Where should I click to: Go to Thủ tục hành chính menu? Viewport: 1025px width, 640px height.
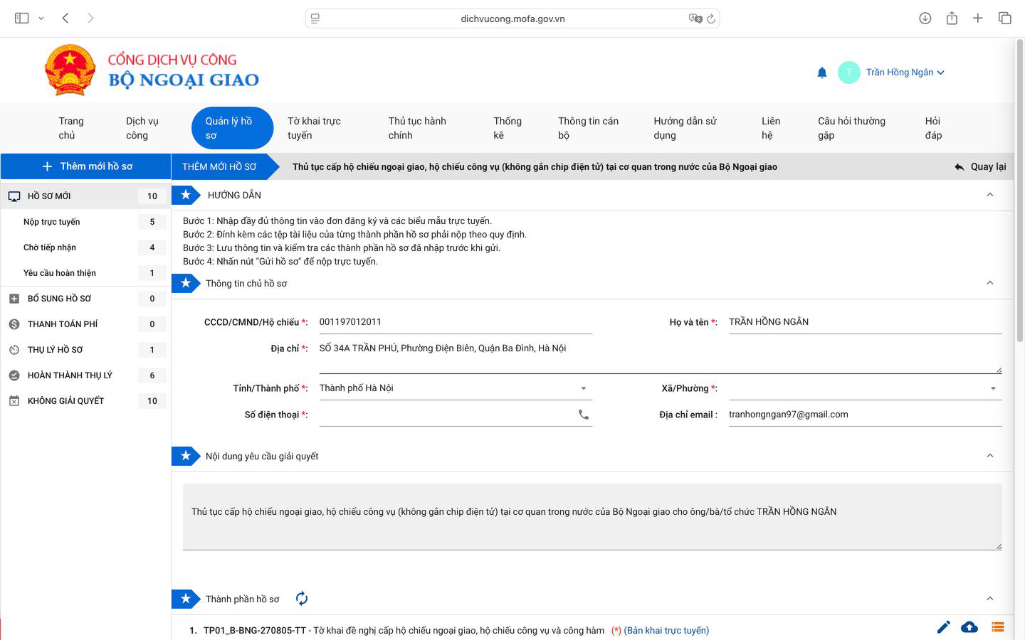tap(417, 128)
